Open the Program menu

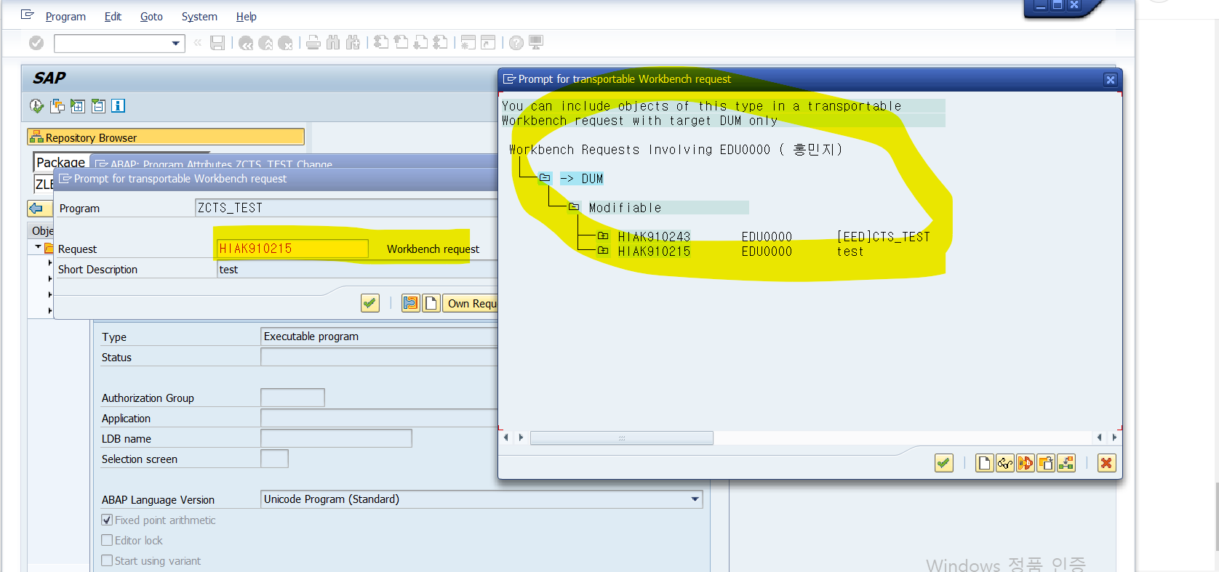65,17
